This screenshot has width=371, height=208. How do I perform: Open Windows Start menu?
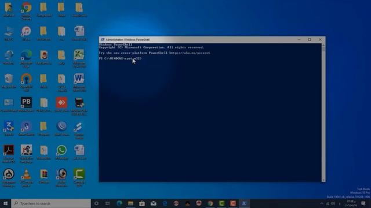[x=5, y=203]
